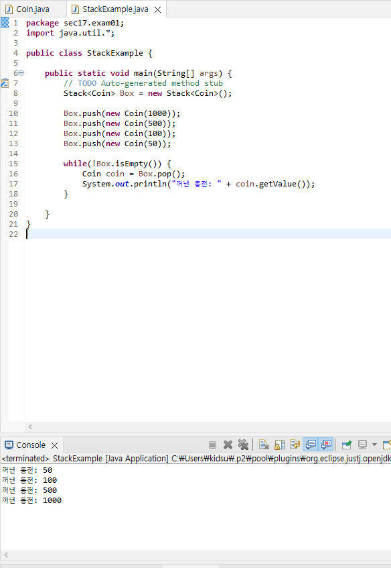Click Remove All Terminated Launches icon

click(243, 445)
